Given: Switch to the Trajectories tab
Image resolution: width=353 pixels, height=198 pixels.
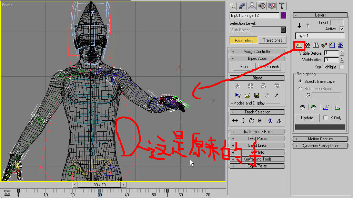Looking at the screenshot, I should pos(272,40).
